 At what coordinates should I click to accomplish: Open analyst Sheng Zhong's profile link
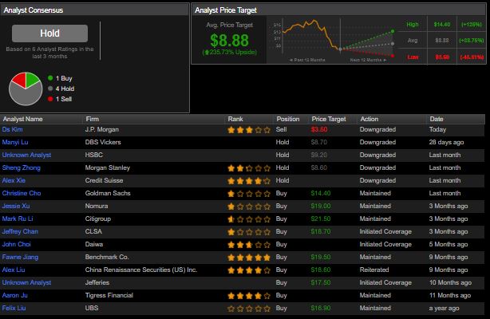22,167
